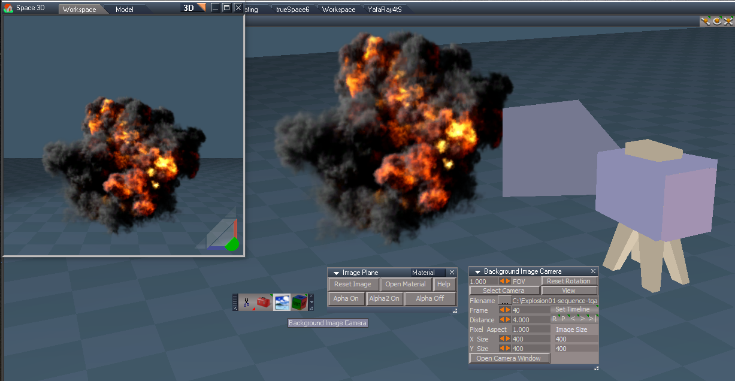Click the Background Image Camera panel resize corner
This screenshot has height=381, width=735.
pos(595,368)
